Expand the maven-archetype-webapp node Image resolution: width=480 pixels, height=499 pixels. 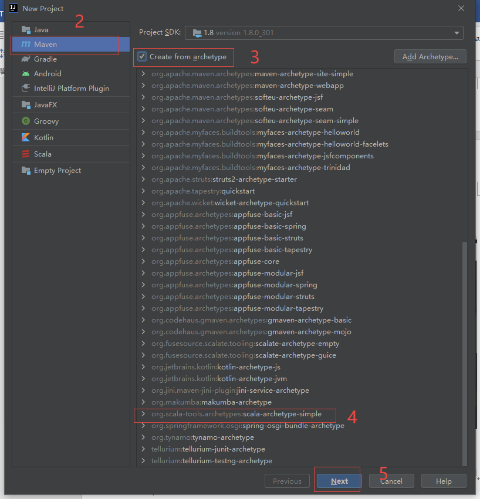[x=143, y=86]
